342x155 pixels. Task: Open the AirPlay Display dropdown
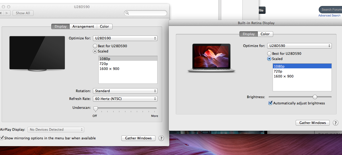tap(56, 129)
